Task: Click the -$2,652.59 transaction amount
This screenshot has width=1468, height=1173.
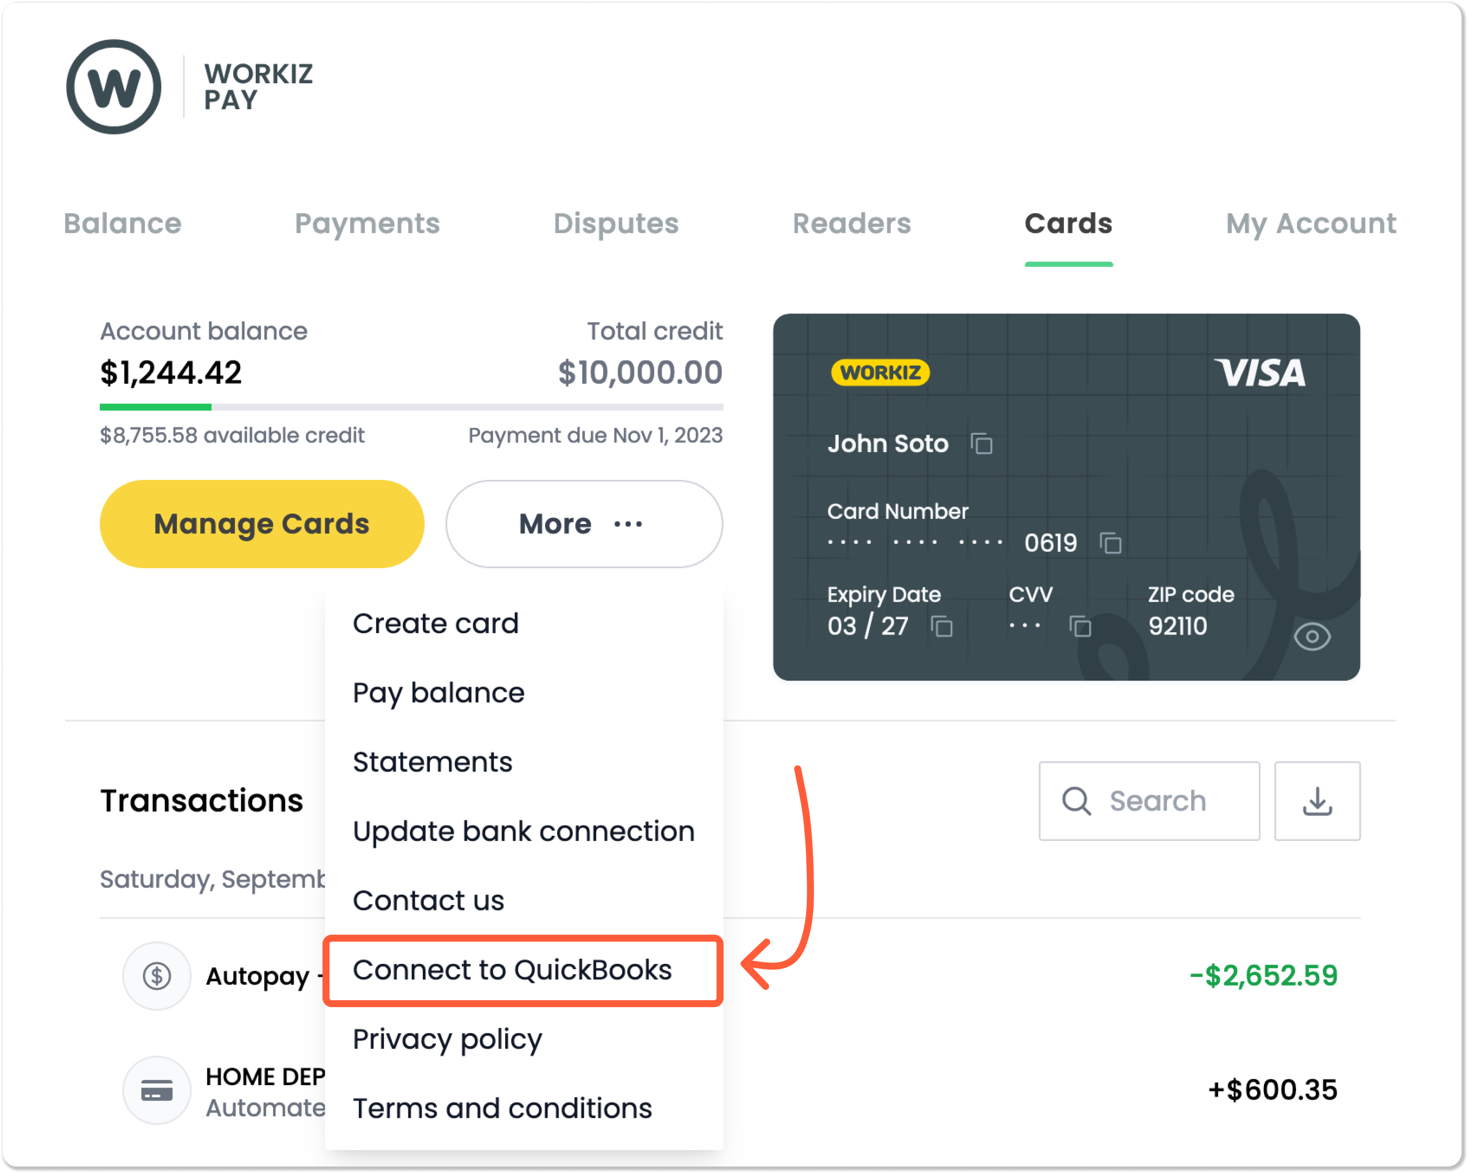Action: tap(1263, 976)
